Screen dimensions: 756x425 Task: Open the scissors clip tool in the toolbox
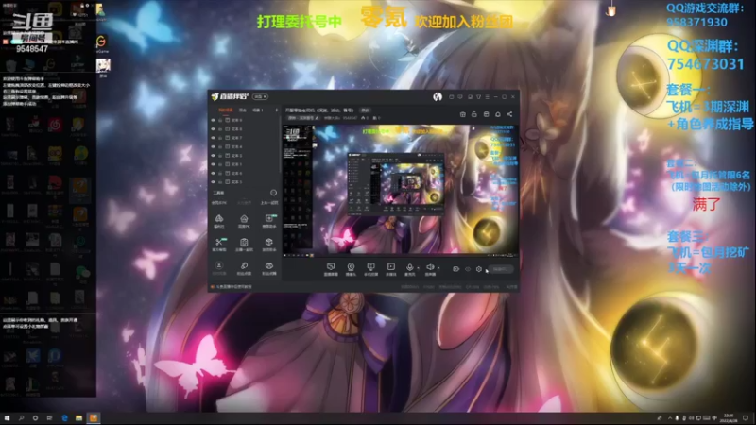[x=219, y=244]
